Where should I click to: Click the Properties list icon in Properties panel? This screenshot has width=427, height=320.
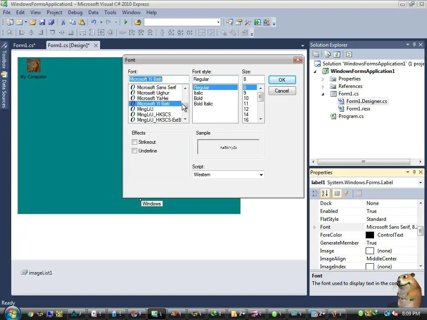337,193
